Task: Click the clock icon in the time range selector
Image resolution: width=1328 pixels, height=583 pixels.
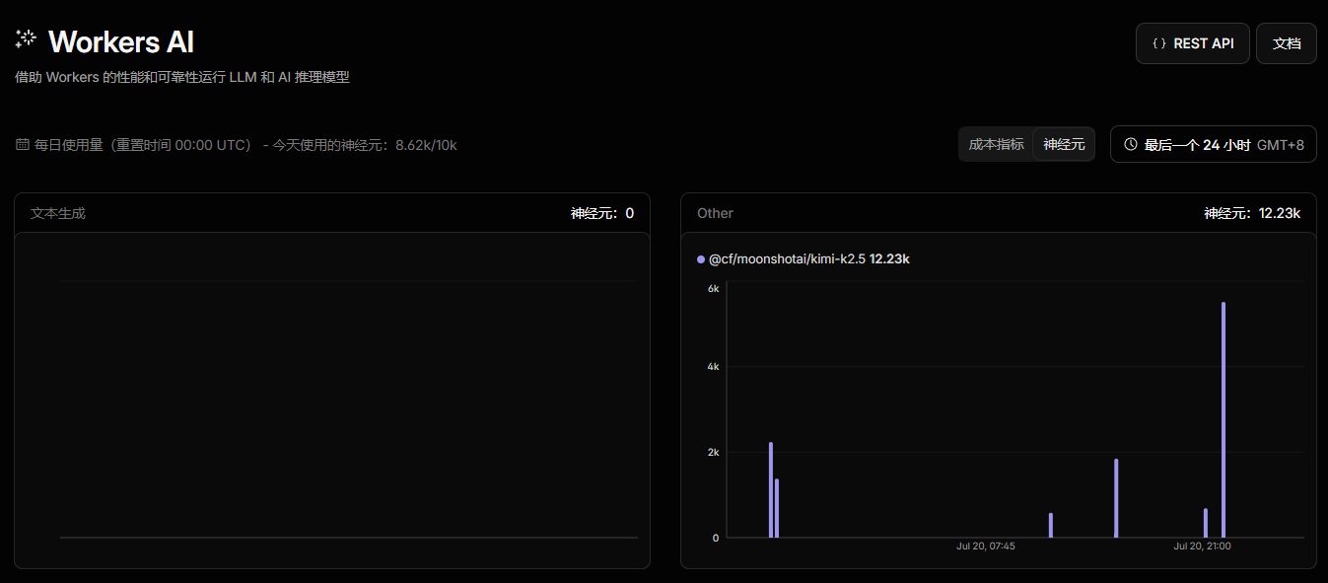Action: [x=1131, y=144]
